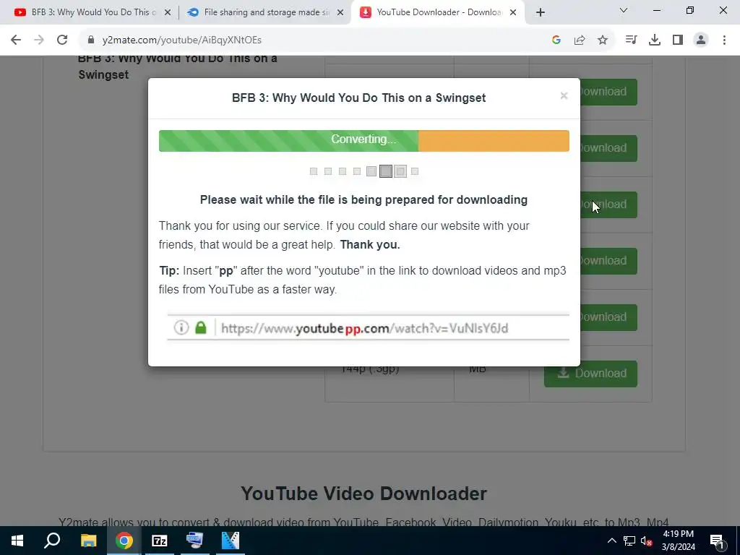
Task: Click the dialog title BFB 3 Swingset
Action: [x=358, y=98]
